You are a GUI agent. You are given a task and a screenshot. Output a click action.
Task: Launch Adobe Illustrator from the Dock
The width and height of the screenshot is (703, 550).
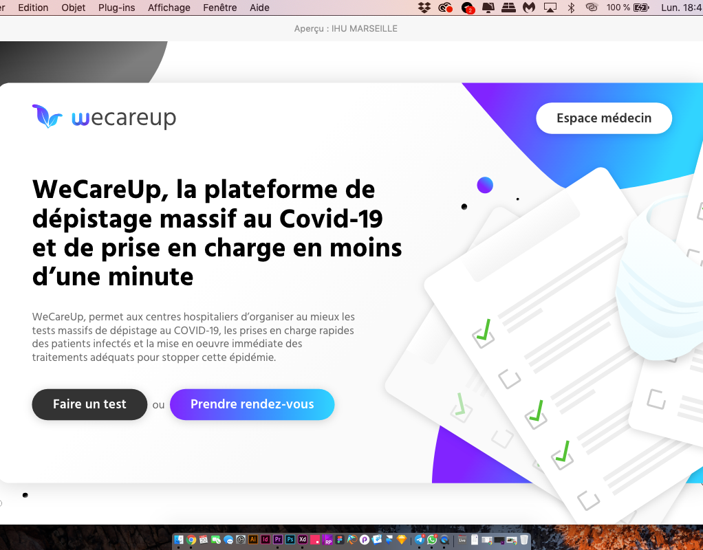(x=253, y=540)
